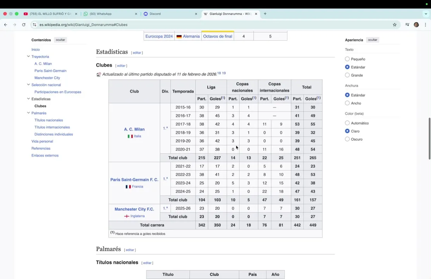Collapse the Palmarés contents section
Image resolution: width=431 pixels, height=279 pixels.
pyautogui.click(x=28, y=113)
